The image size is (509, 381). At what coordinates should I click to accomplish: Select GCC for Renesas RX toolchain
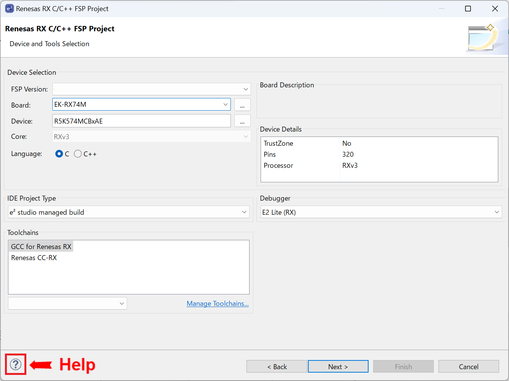pyautogui.click(x=41, y=246)
